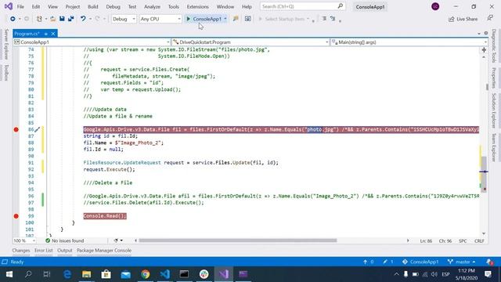Click the Open File folder icon
This screenshot has height=282, width=501.
click(x=53, y=19)
